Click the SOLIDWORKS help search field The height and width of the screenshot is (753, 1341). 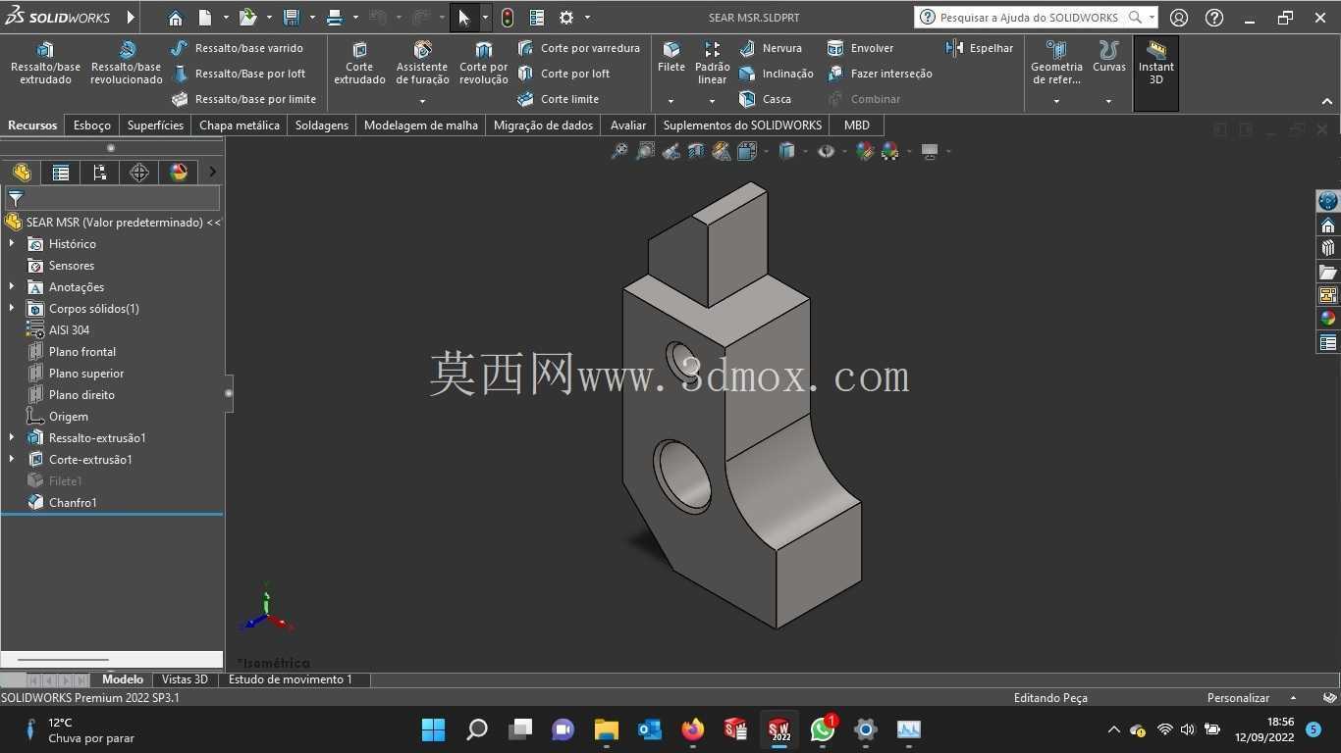pyautogui.click(x=1028, y=18)
